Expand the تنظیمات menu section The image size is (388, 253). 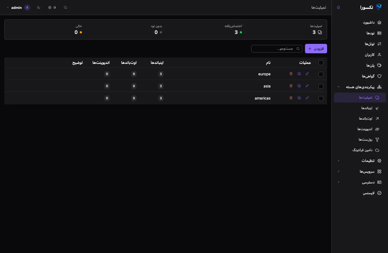pyautogui.click(x=360, y=161)
